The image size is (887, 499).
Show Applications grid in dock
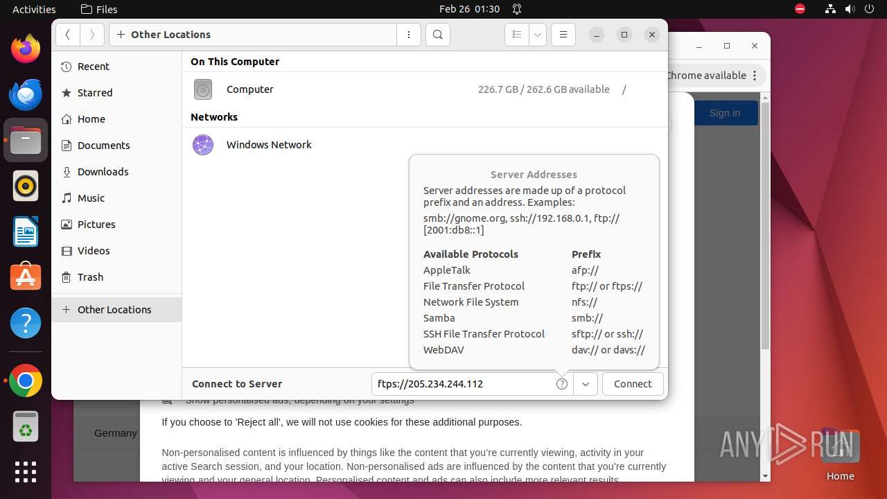coord(26,472)
